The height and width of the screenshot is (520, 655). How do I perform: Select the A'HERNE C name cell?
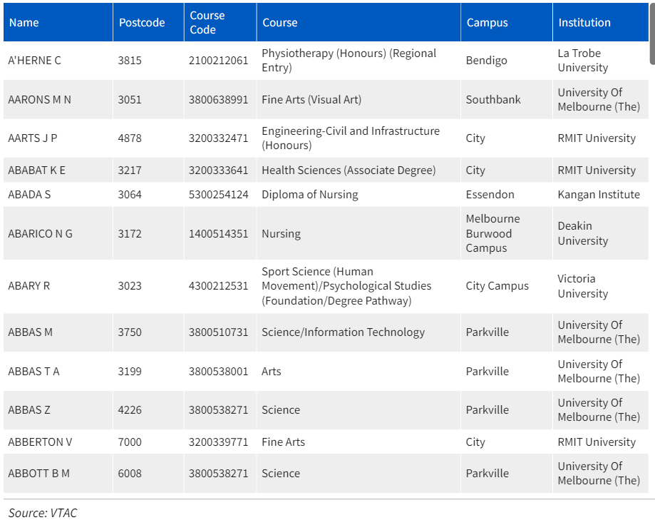34,61
